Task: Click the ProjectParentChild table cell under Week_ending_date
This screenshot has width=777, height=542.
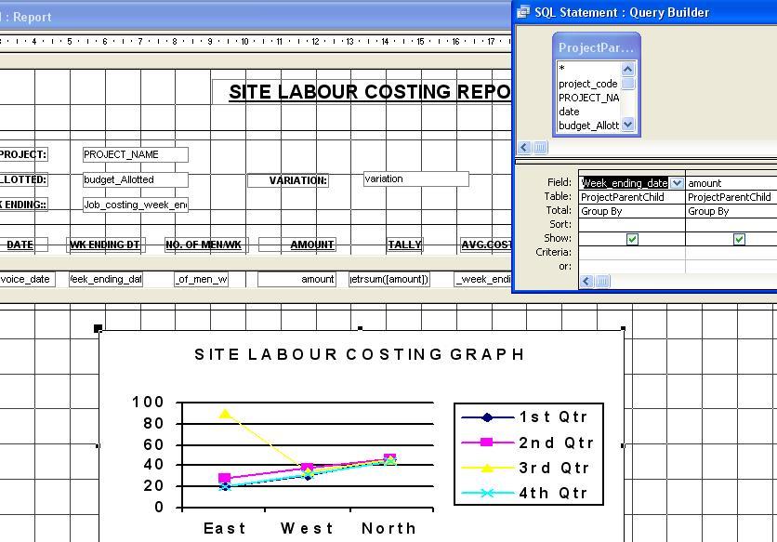Action: coord(632,197)
